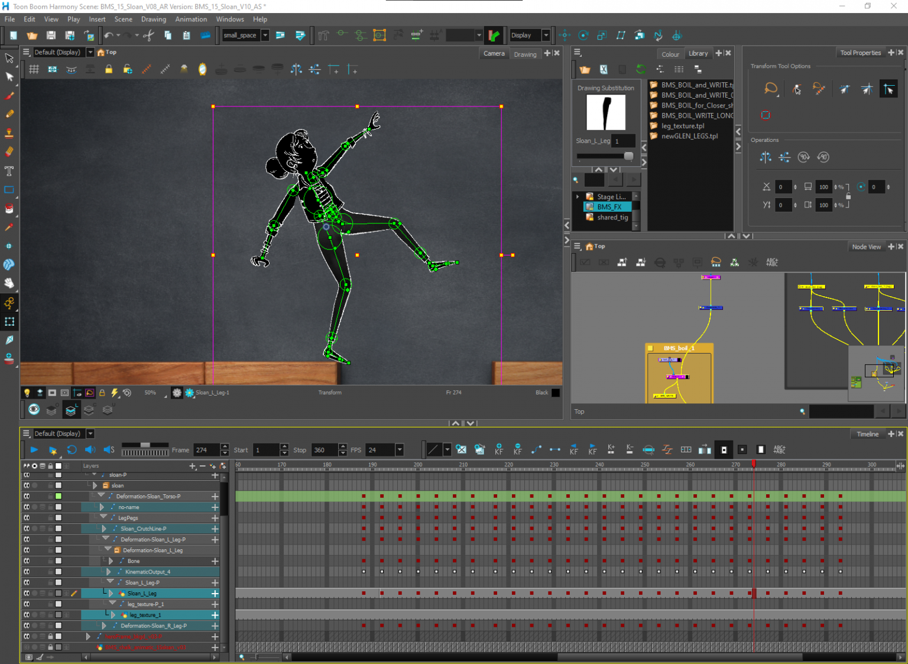Image resolution: width=908 pixels, height=664 pixels.
Task: Open the FPS dropdown arrow
Action: point(400,450)
